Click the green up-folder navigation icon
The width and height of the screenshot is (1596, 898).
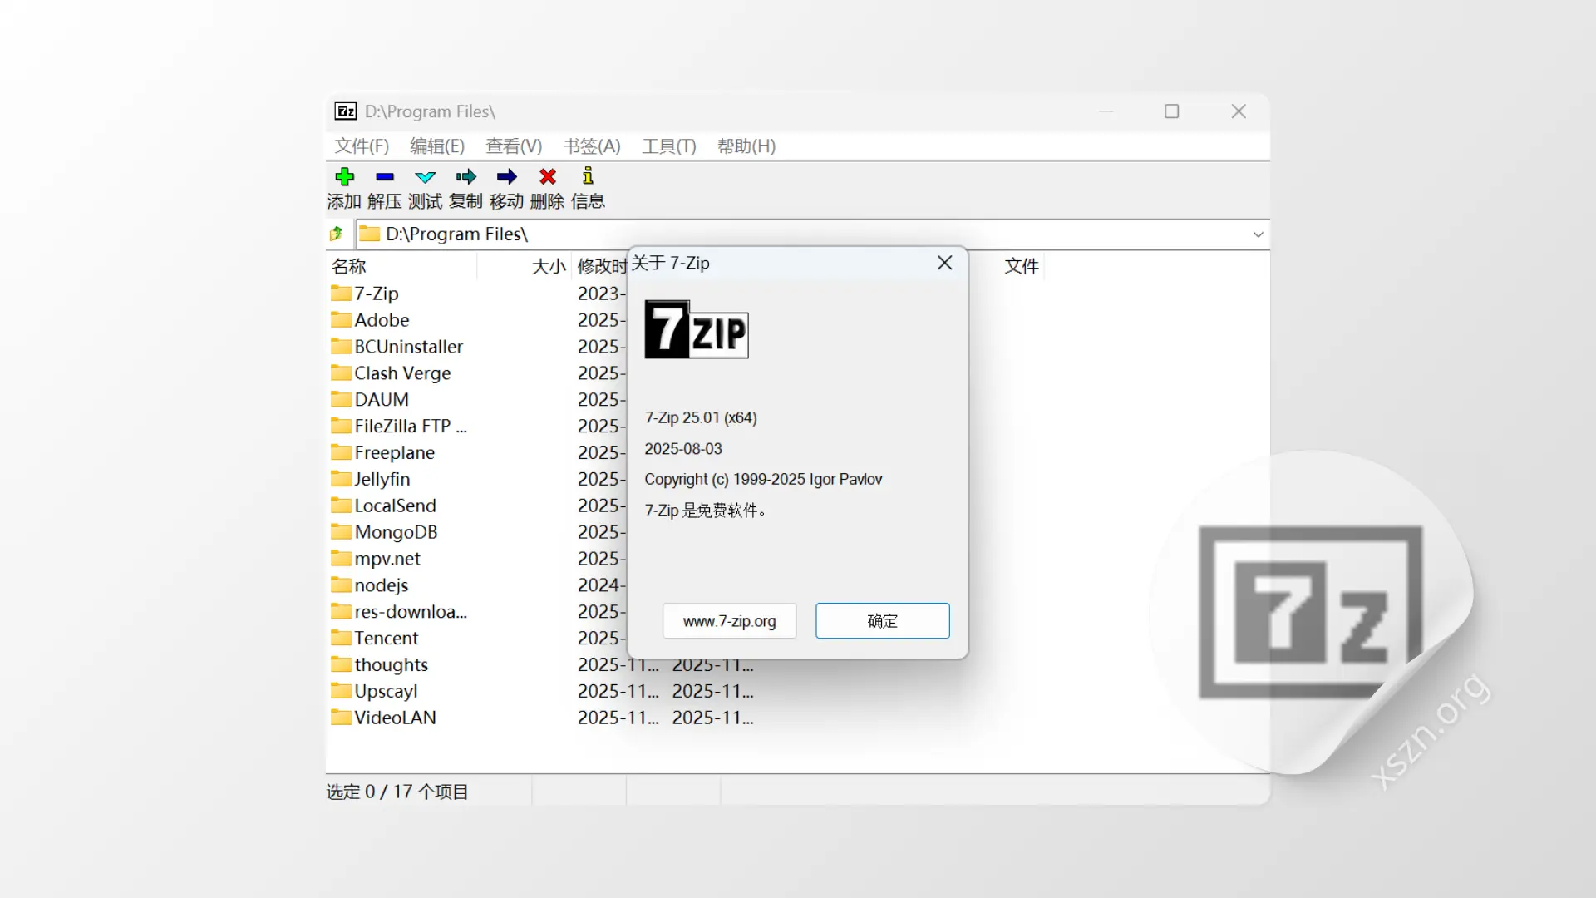pos(337,234)
